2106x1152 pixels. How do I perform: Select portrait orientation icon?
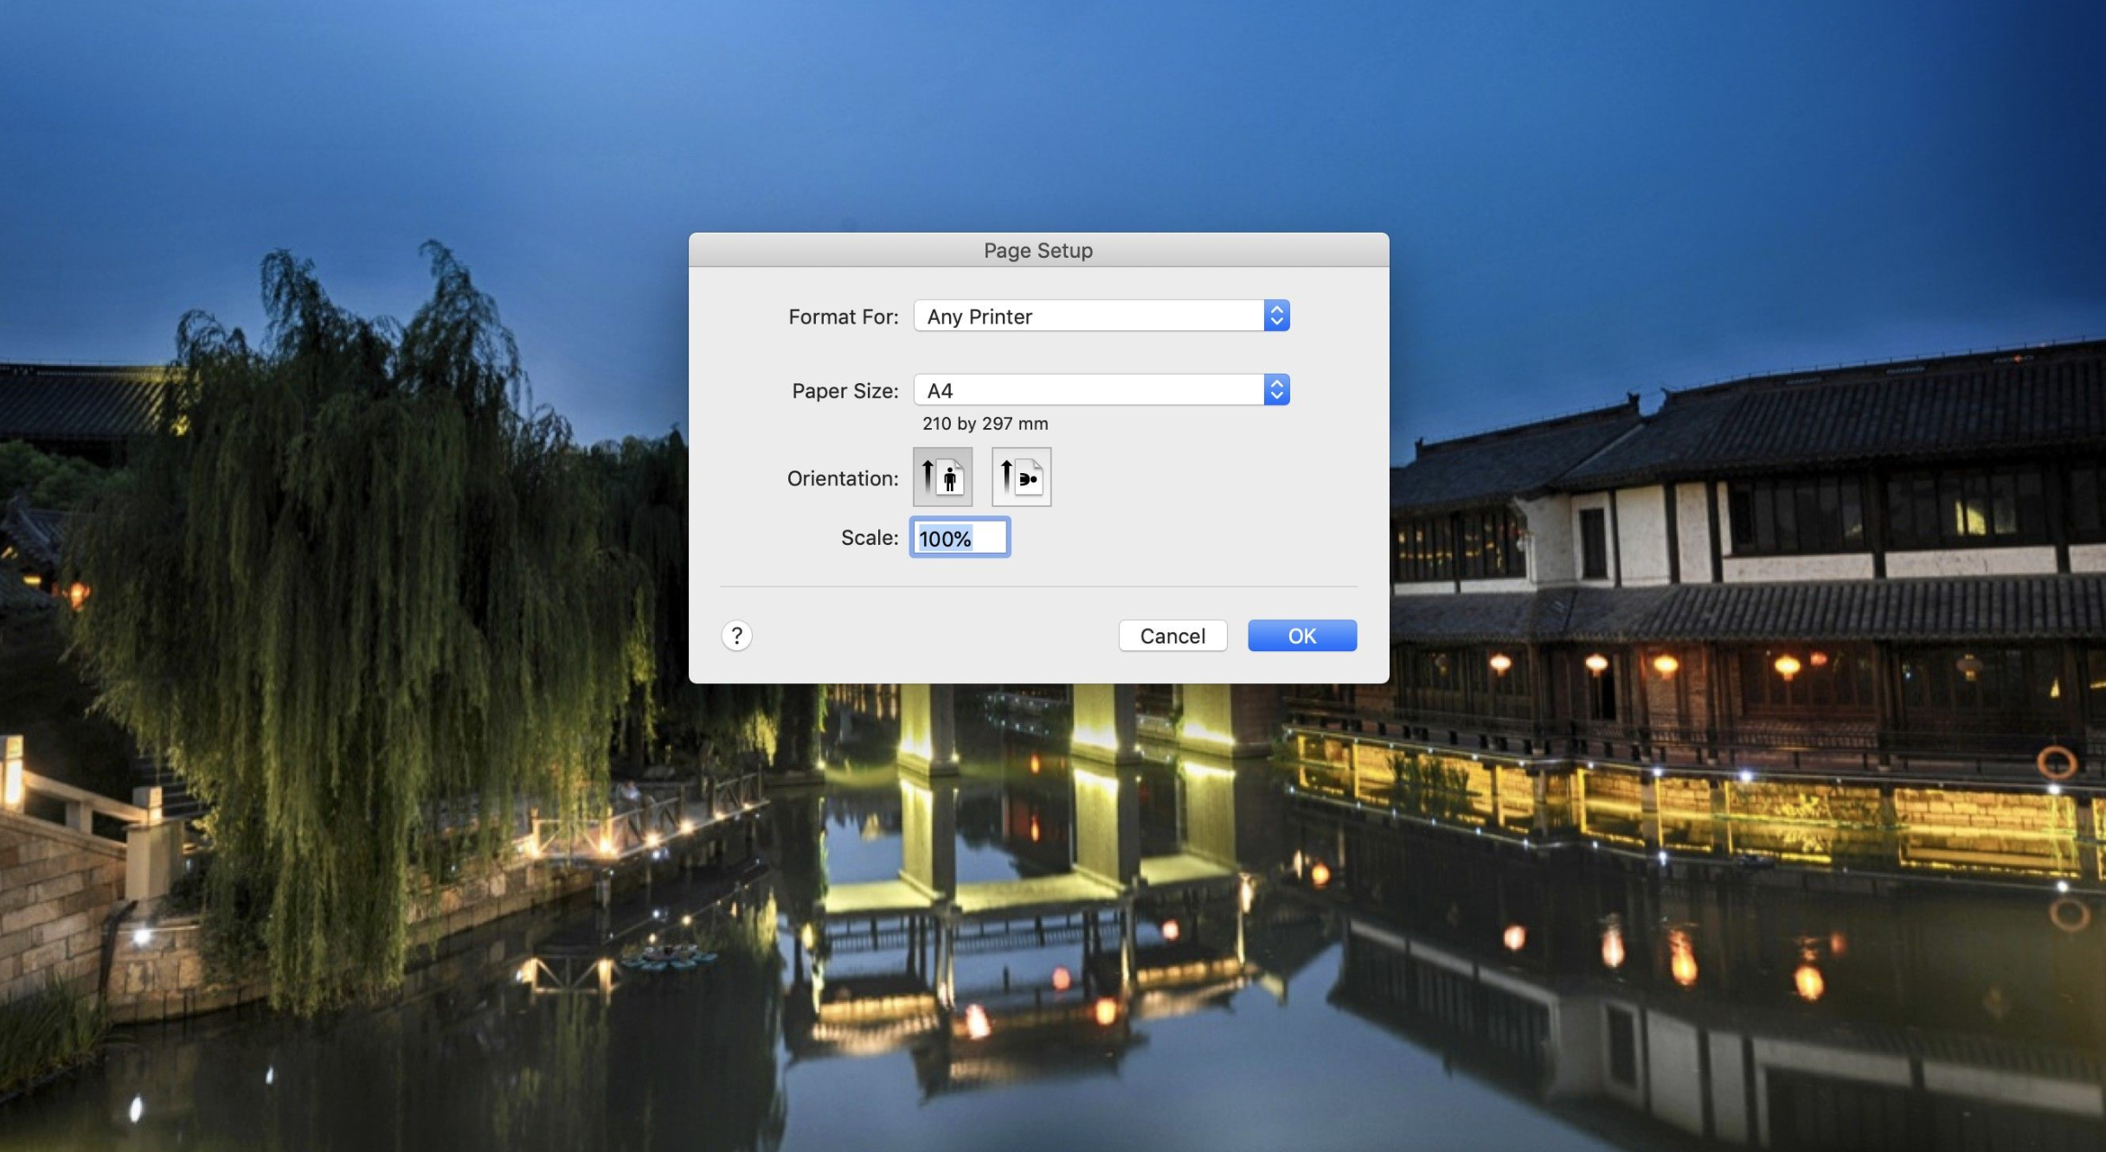[942, 477]
